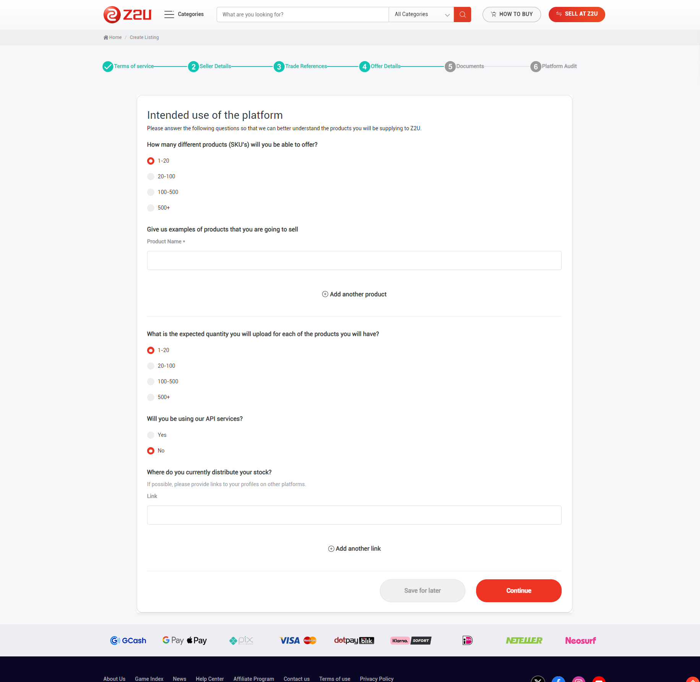The image size is (700, 682).
Task: Click the plus icon for Add another product
Action: tap(325, 294)
